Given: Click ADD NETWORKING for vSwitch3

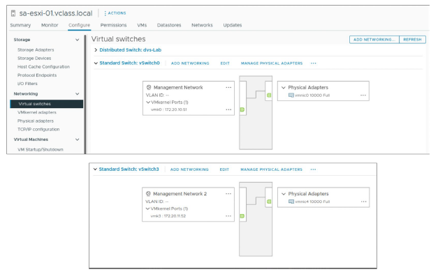Looking at the screenshot, I should pos(189,169).
